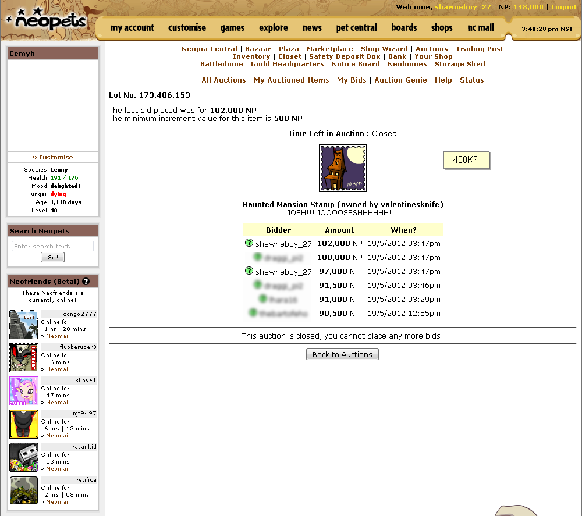Open the Shop Wizard

click(x=384, y=49)
